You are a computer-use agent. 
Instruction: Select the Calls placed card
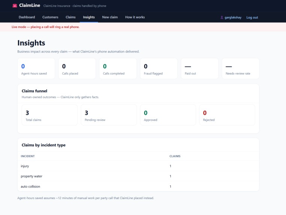pos(77,69)
